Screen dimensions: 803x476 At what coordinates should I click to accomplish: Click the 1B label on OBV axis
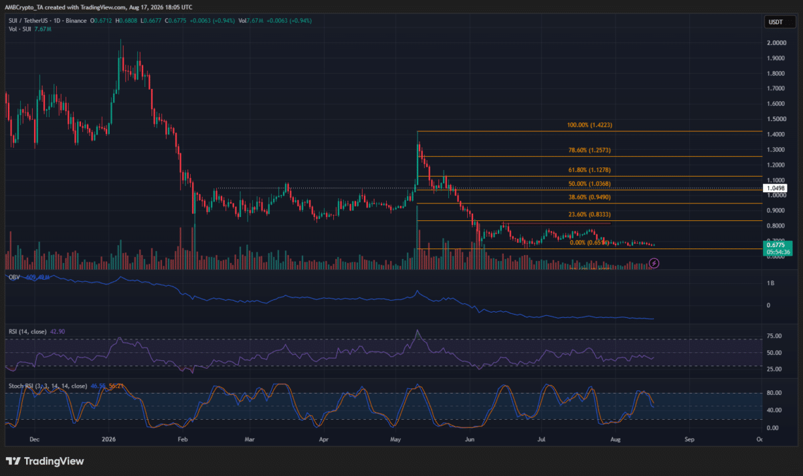click(770, 284)
